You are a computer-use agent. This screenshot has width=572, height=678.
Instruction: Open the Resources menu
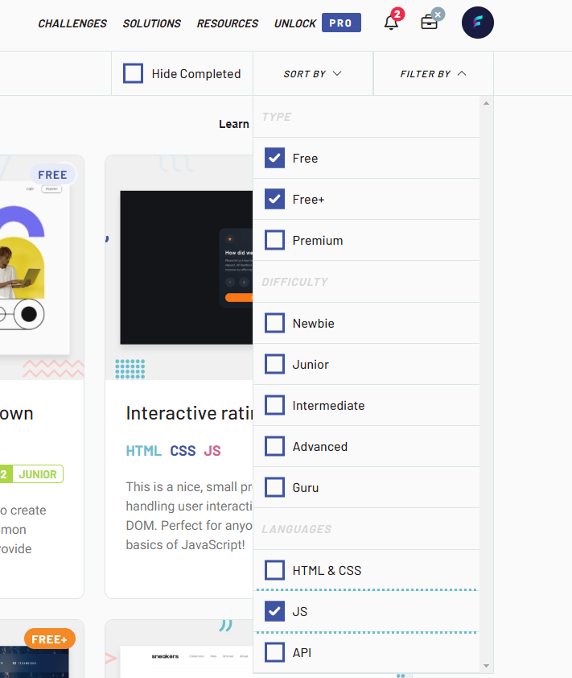point(228,23)
